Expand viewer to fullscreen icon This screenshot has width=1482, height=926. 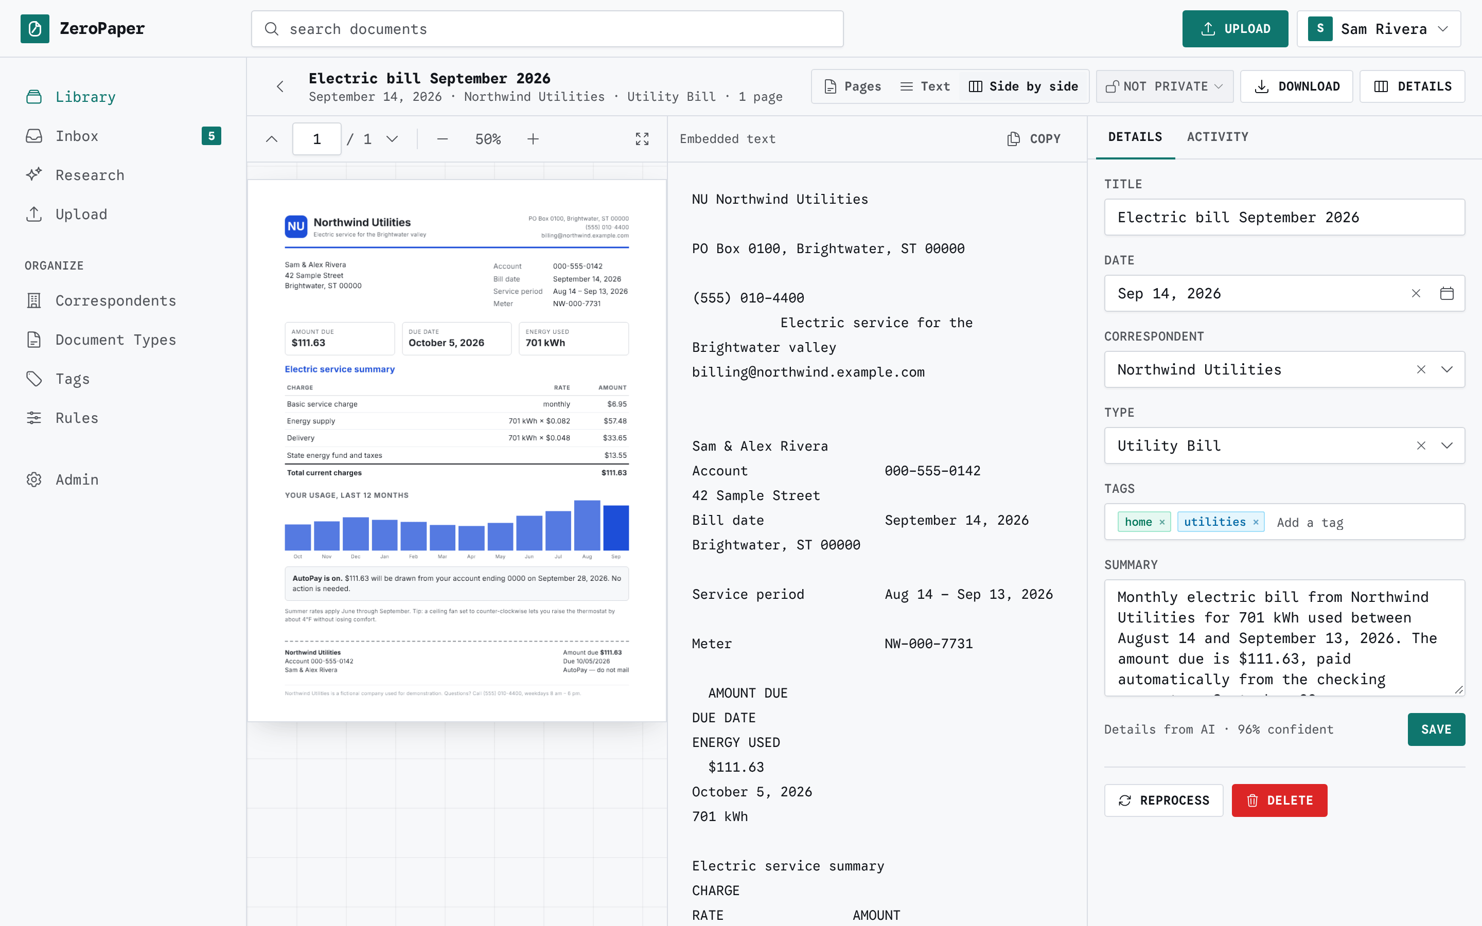(x=642, y=139)
